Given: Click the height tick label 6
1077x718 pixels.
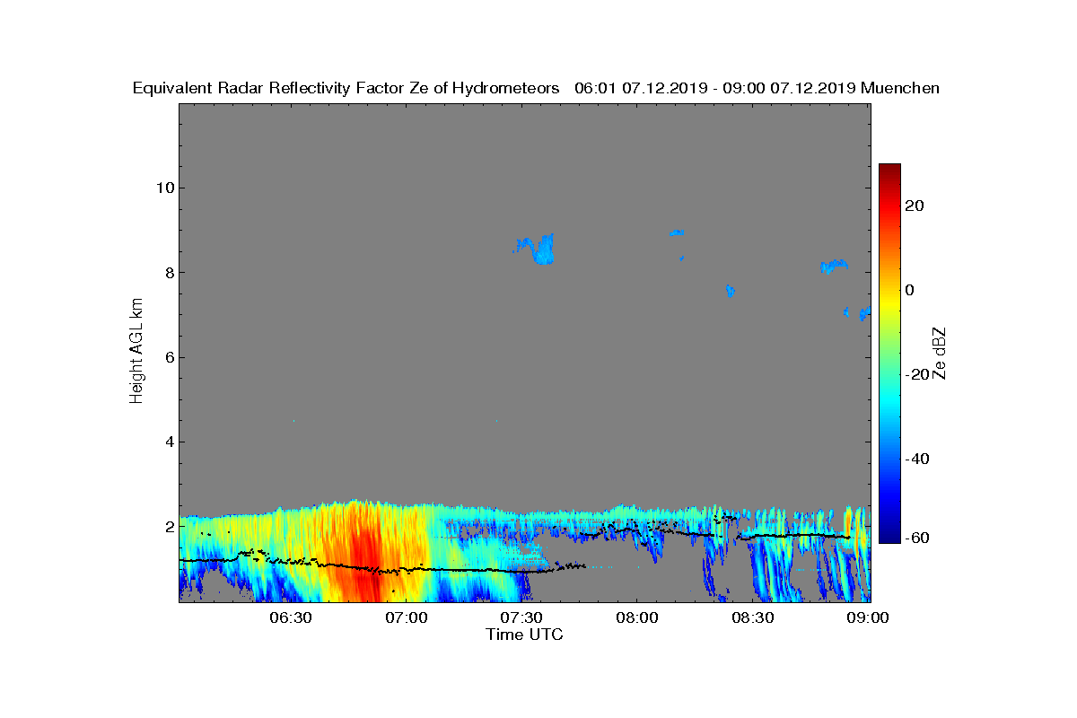Looking at the screenshot, I should click(x=169, y=357).
